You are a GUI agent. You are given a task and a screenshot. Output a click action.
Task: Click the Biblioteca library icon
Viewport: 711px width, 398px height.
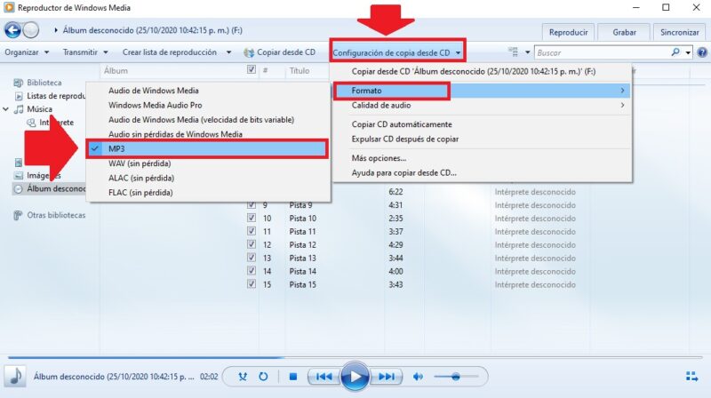click(18, 83)
